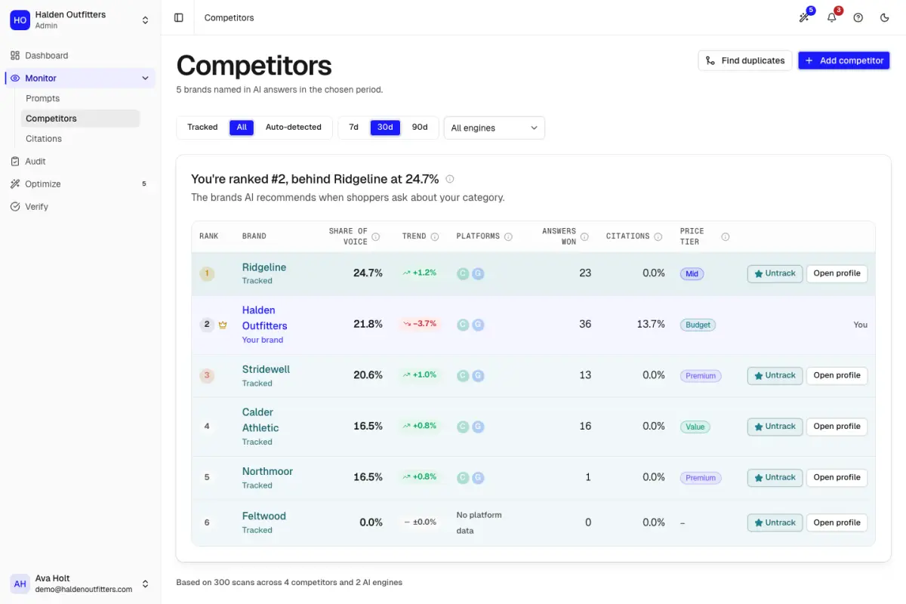Click rank 1 gold badge for Ridgeline

point(207,273)
